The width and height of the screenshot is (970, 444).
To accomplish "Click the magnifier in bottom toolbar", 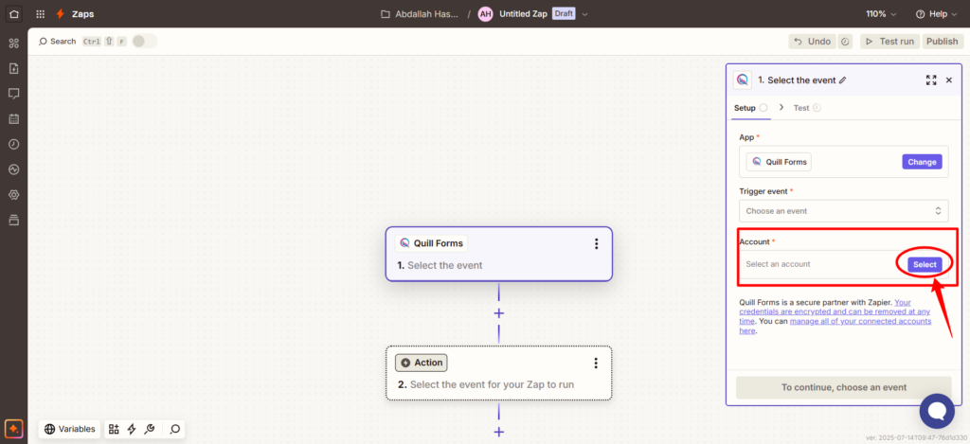I will tap(175, 429).
